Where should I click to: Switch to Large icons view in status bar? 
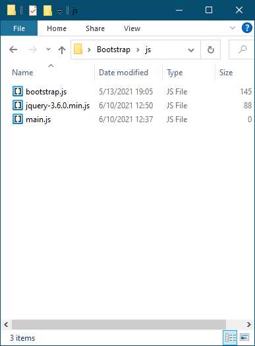pyautogui.click(x=244, y=337)
